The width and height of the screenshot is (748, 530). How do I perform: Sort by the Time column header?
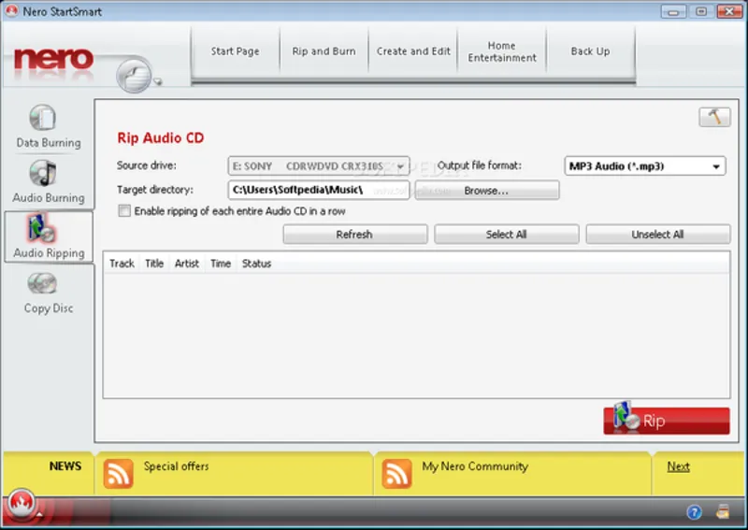pyautogui.click(x=221, y=264)
